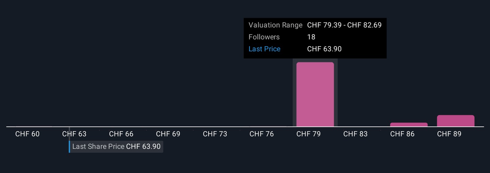Click the CHF 79 axis label
This screenshot has width=490, height=173.
coord(309,134)
